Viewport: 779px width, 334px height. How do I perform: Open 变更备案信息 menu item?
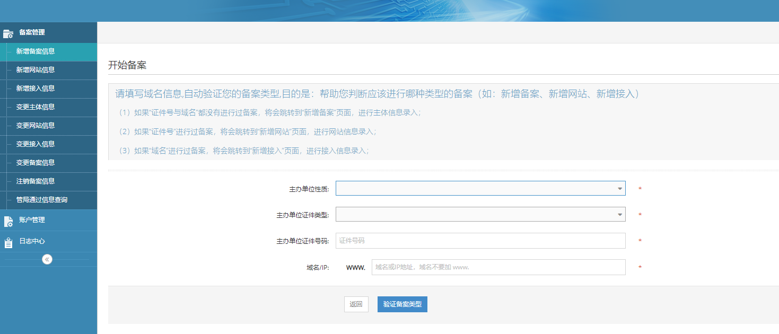point(48,163)
